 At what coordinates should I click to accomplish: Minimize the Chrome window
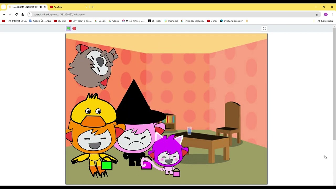pos(316,7)
